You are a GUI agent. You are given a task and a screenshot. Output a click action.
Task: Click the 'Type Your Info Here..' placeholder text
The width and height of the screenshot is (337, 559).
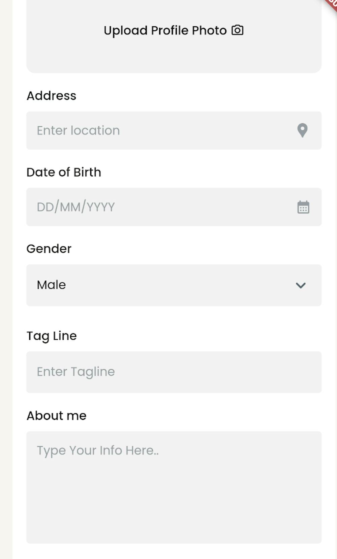[97, 451]
